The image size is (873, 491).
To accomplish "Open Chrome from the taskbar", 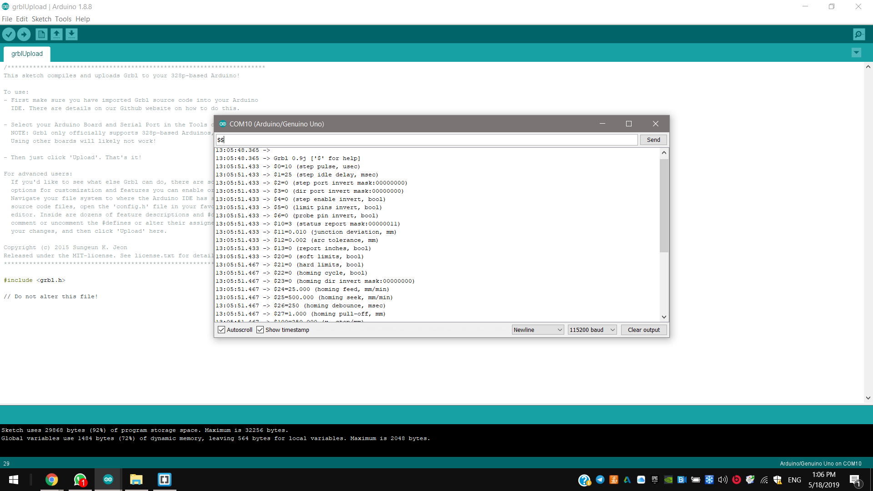I will (x=52, y=480).
